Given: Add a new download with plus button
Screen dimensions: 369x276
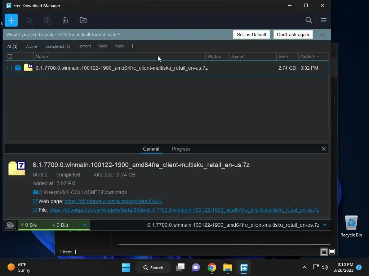Looking at the screenshot, I should [11, 20].
